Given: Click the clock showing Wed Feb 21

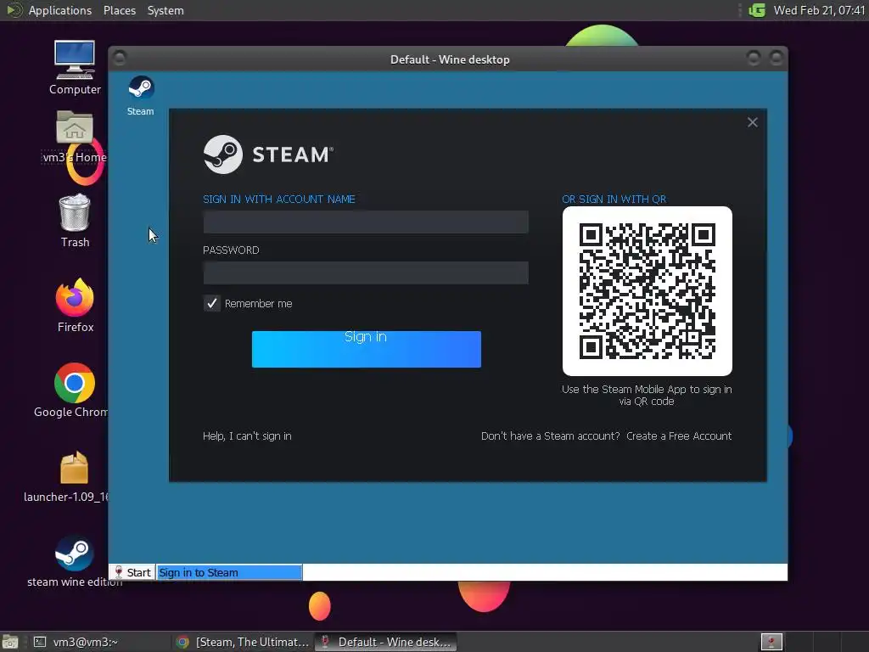Looking at the screenshot, I should pos(819,10).
